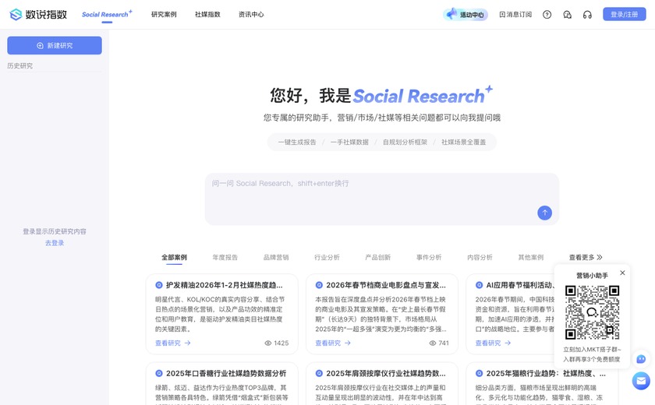655x405 pixels.
Task: Open the 2026年春节档商业电影盘点 card title
Action: pyautogui.click(x=386, y=285)
